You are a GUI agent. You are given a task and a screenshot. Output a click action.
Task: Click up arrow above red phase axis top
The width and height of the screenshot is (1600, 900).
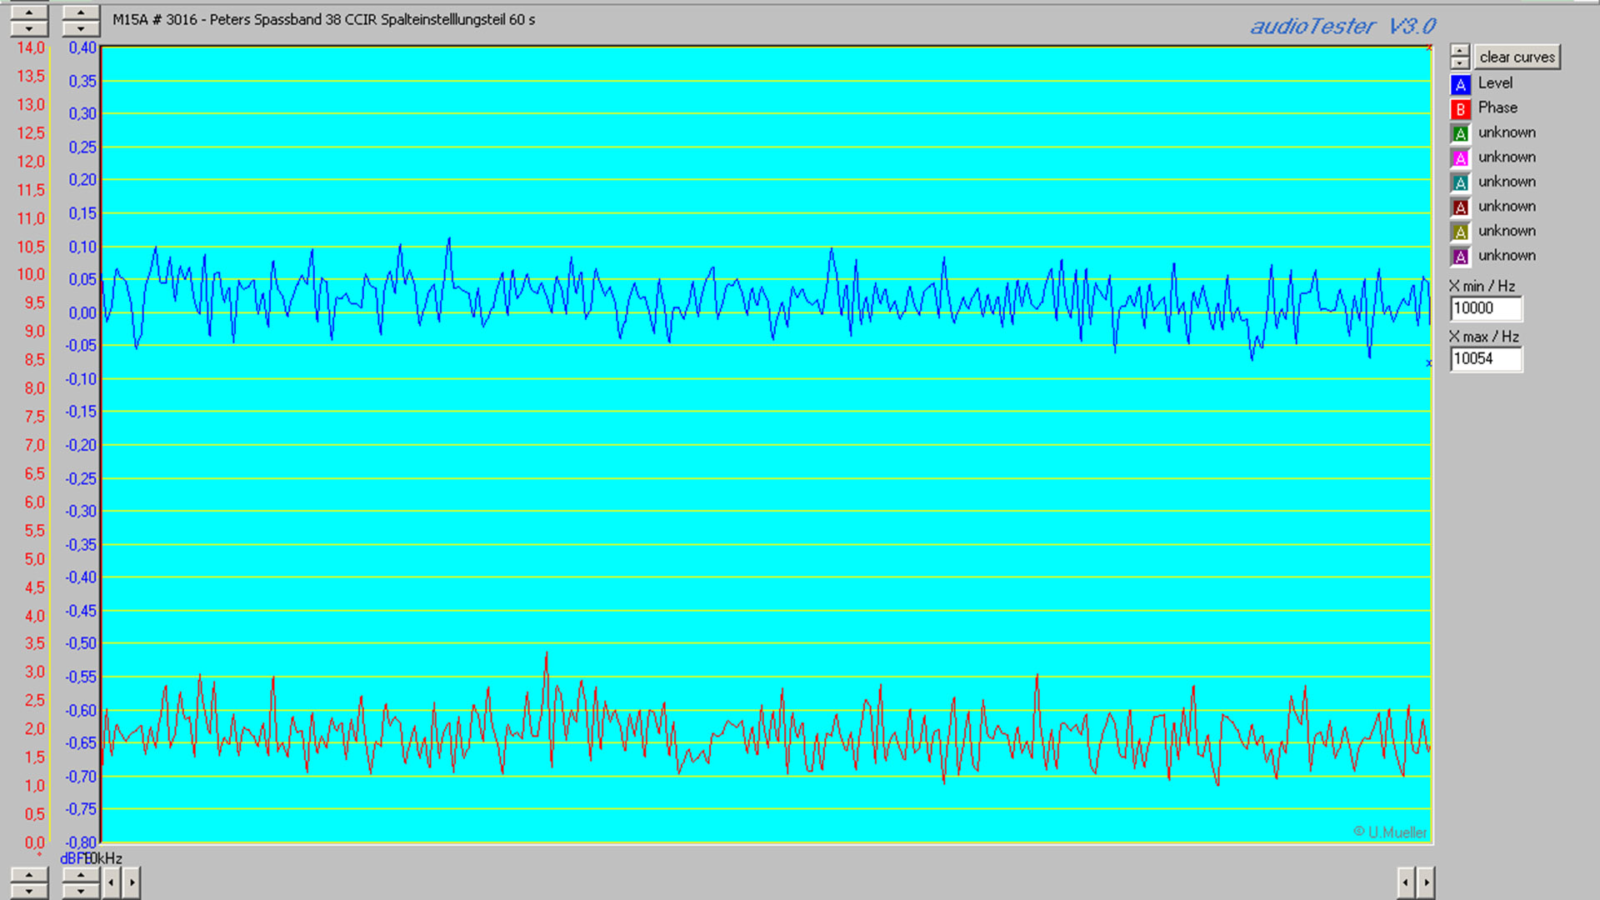[29, 12]
